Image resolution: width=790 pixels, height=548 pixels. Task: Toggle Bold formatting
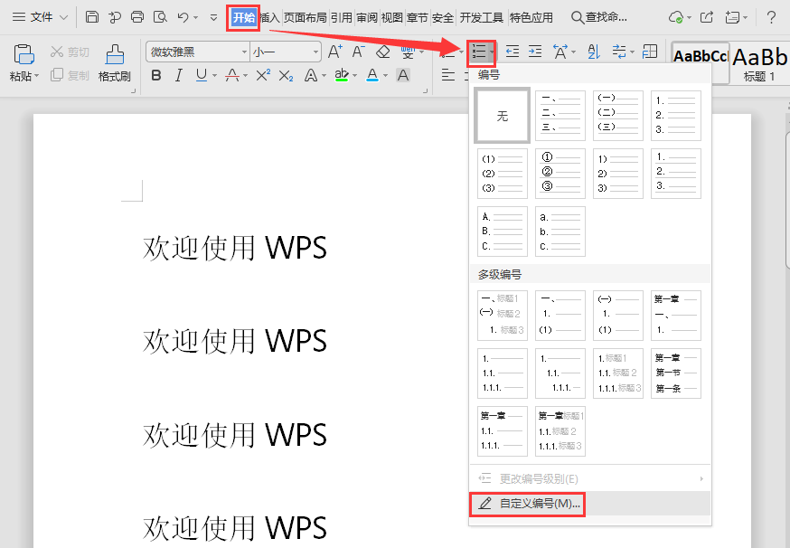tap(156, 76)
